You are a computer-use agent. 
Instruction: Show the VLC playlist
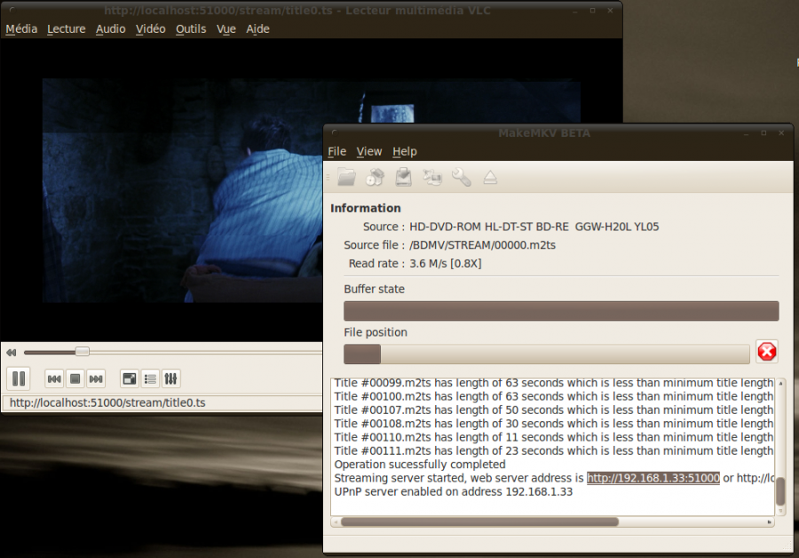[x=150, y=379]
